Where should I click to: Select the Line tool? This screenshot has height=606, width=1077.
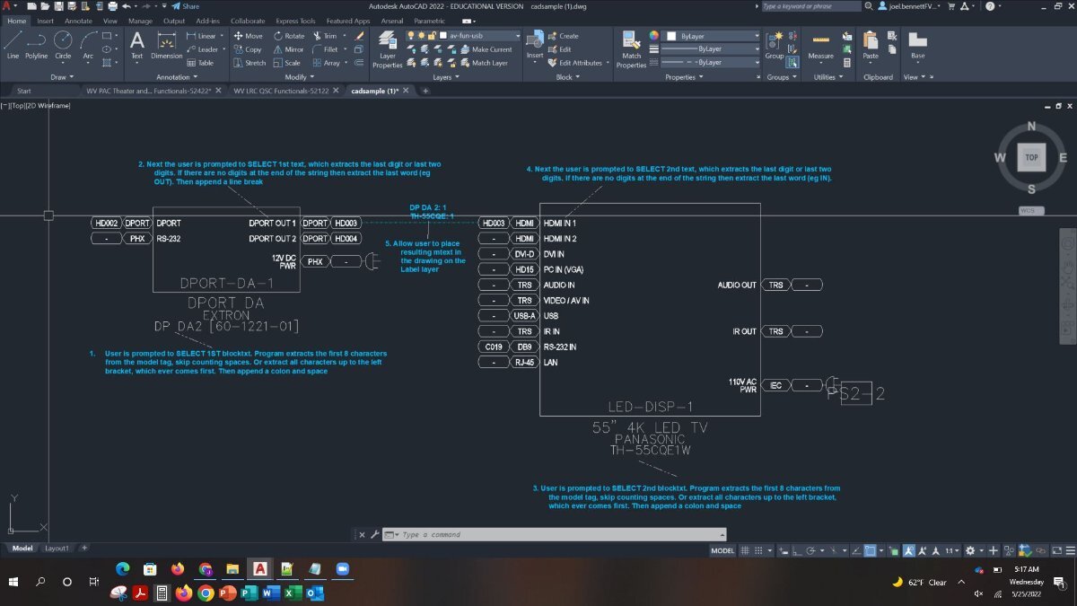coord(13,42)
